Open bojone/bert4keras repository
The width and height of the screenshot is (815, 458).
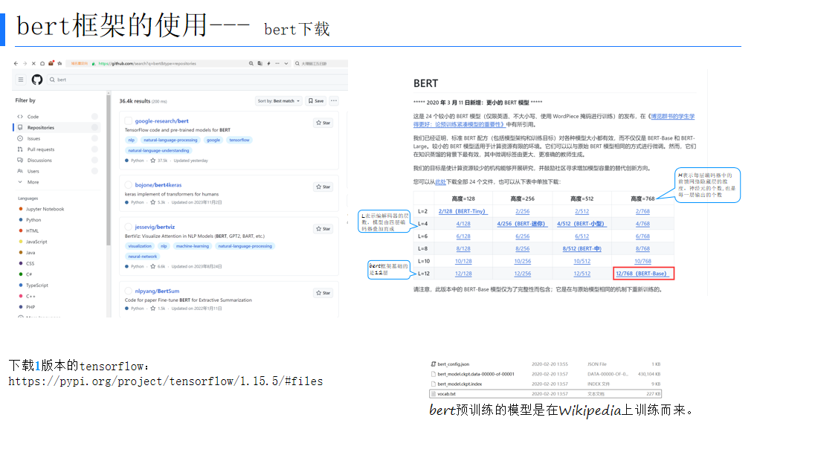(158, 185)
